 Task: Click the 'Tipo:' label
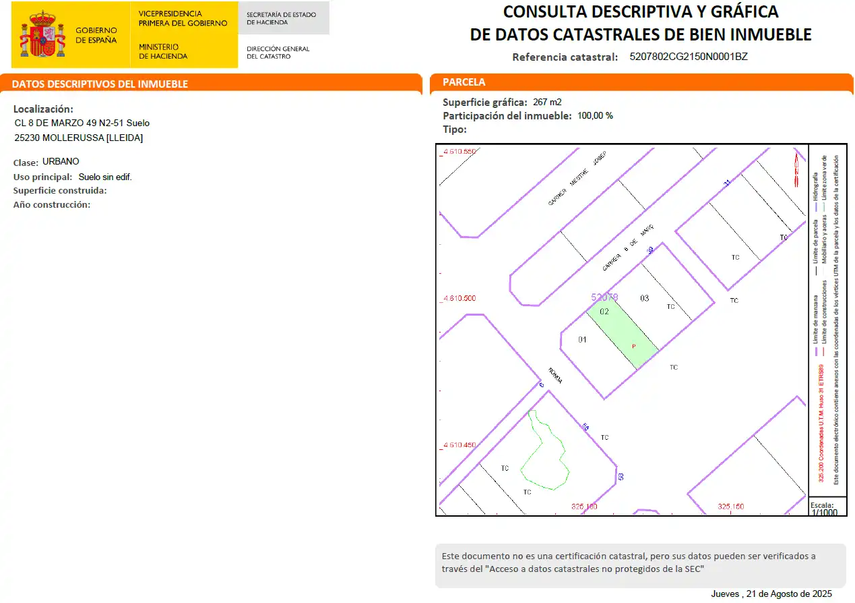(x=455, y=130)
